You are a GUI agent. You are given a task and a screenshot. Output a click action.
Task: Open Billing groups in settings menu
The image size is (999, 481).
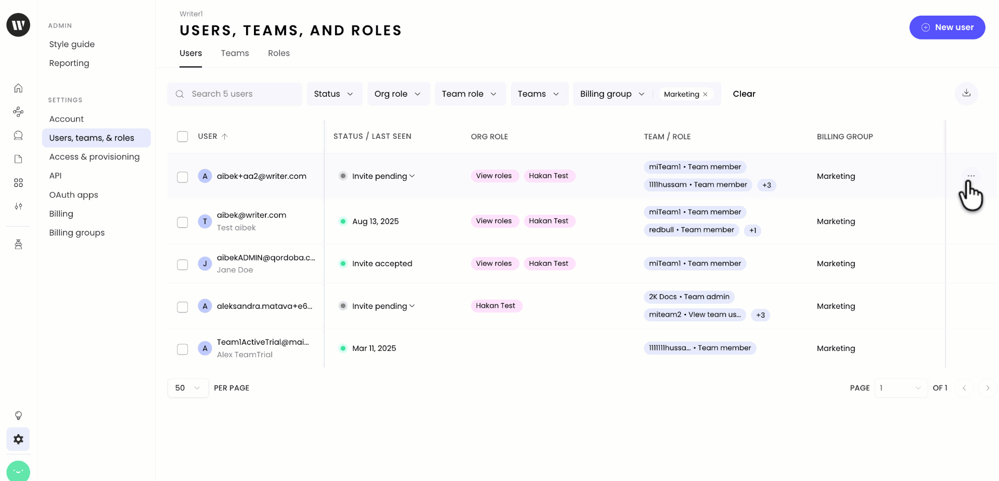[x=77, y=233]
